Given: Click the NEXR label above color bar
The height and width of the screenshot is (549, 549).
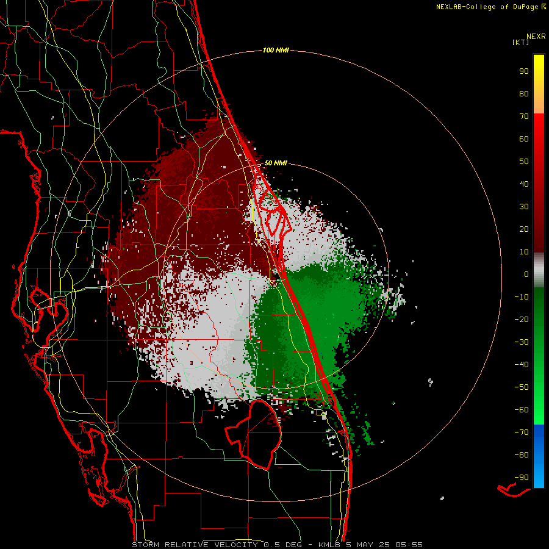Looking at the screenshot, I should [536, 37].
